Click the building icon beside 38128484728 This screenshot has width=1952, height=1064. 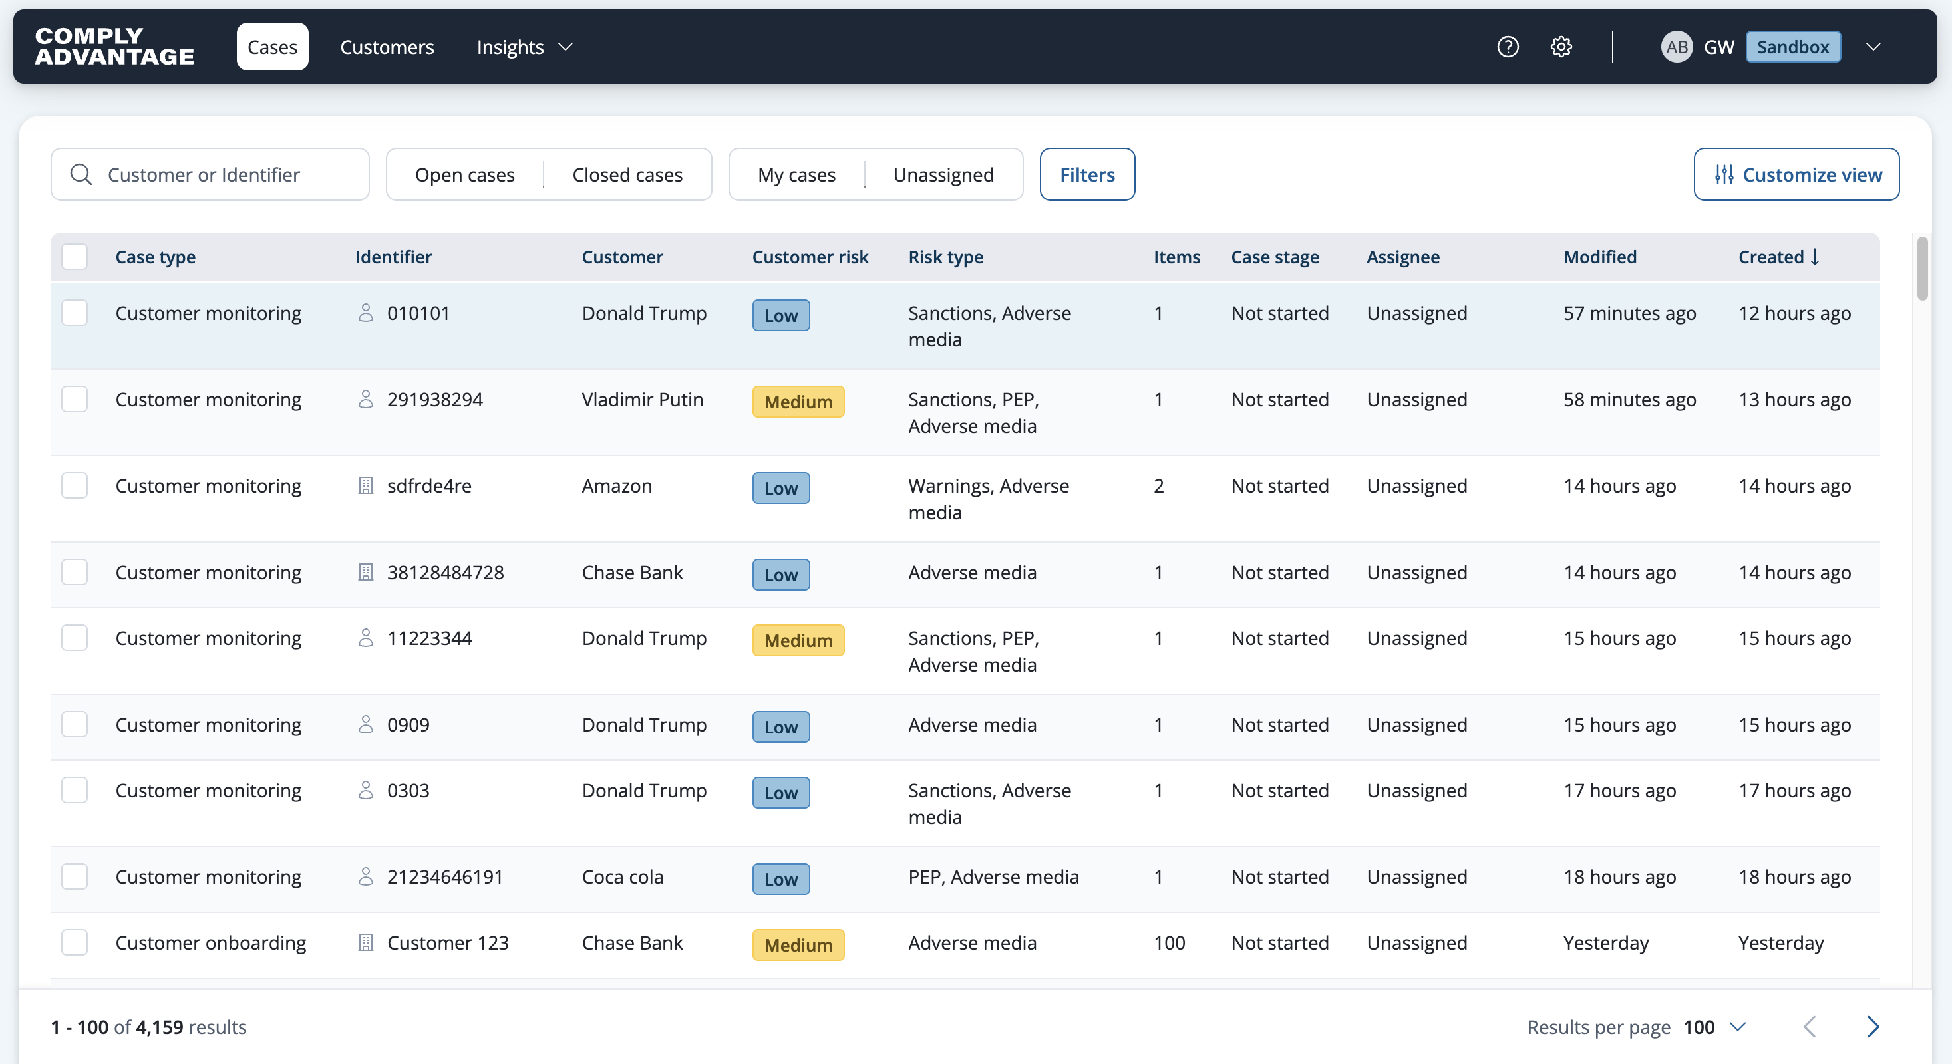365,572
